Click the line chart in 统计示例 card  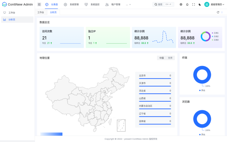(163, 37)
